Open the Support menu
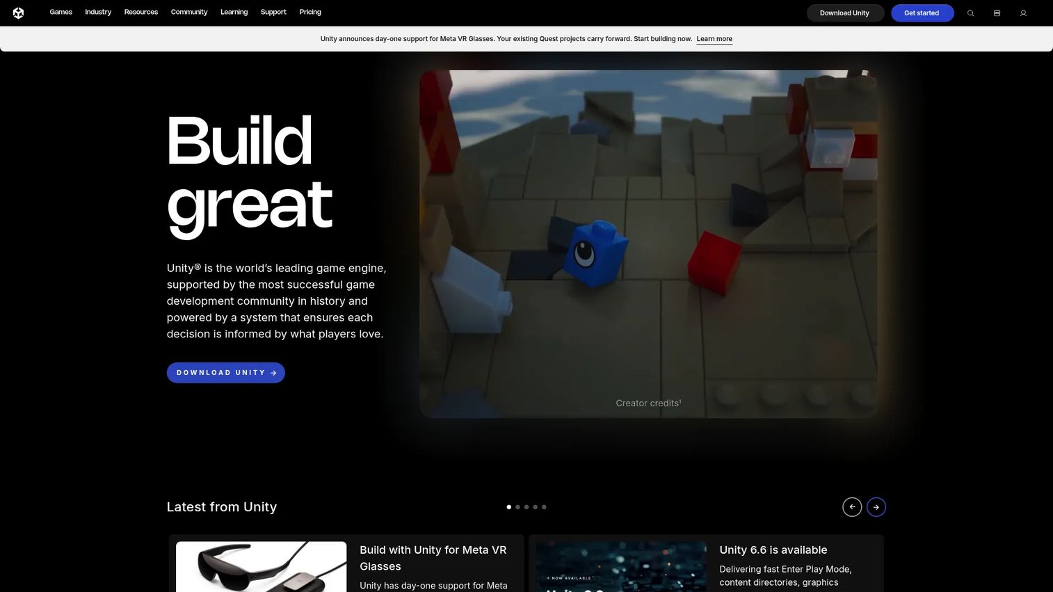The height and width of the screenshot is (592, 1053). 273,13
